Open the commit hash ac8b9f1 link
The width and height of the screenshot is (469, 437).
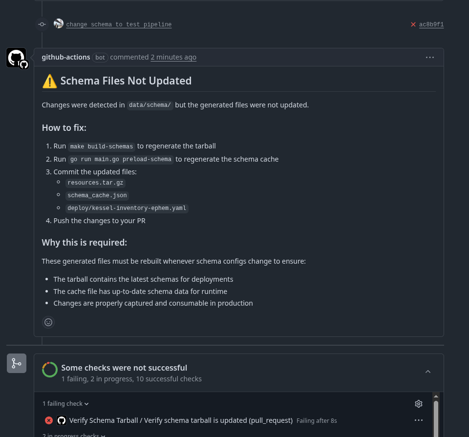point(431,24)
